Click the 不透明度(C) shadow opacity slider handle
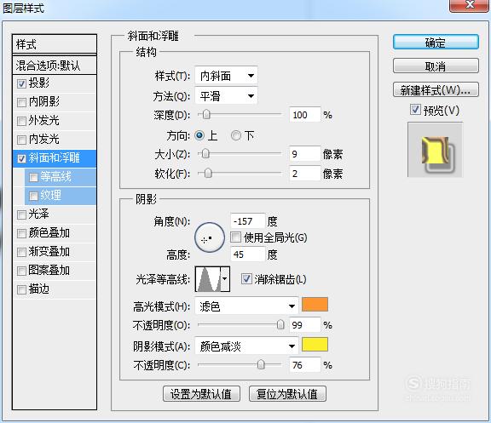The image size is (491, 423). [x=261, y=364]
